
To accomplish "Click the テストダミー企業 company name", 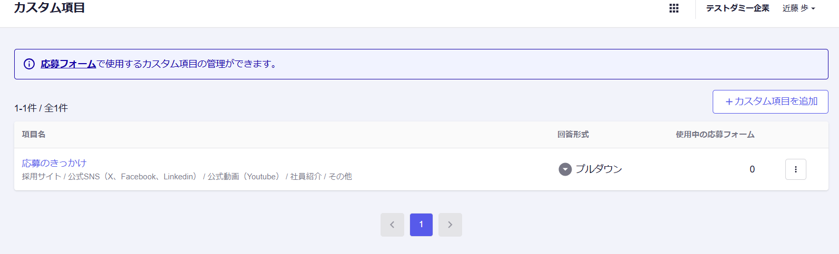I will coord(737,8).
